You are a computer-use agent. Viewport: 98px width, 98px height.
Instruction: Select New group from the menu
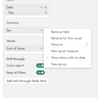point(68,64)
